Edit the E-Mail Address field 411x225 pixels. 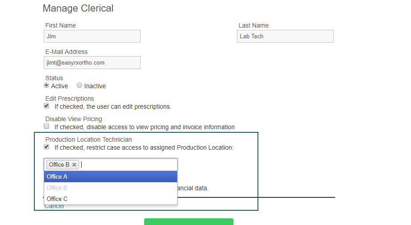coord(92,63)
